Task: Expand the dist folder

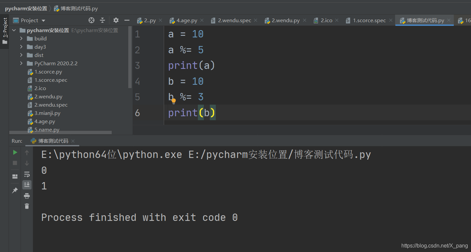Action: tap(22, 55)
